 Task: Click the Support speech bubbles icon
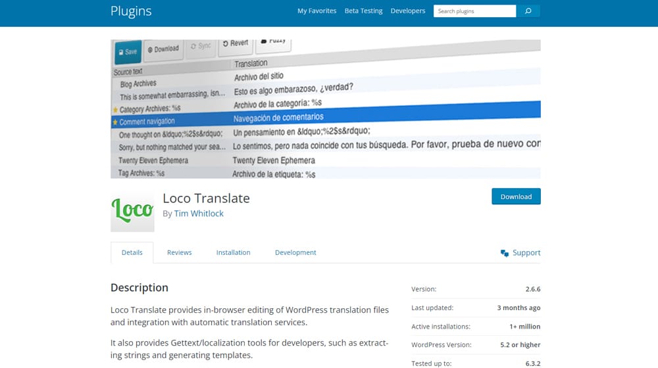[505, 253]
